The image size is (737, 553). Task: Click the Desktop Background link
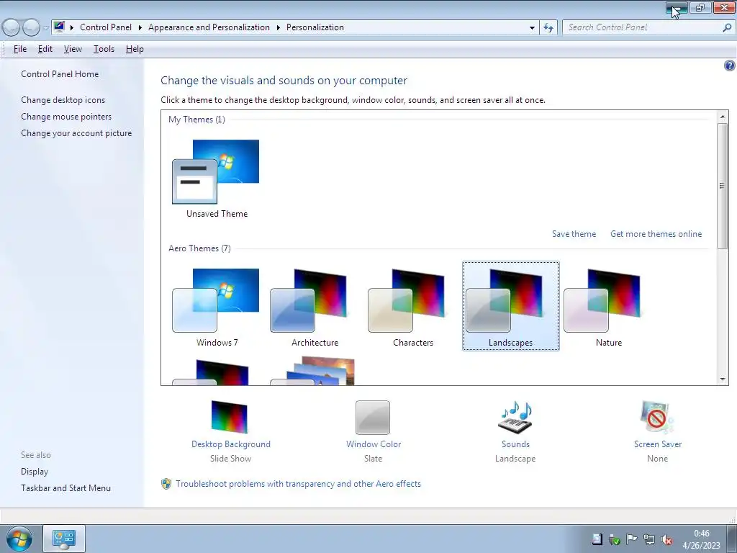pyautogui.click(x=231, y=444)
